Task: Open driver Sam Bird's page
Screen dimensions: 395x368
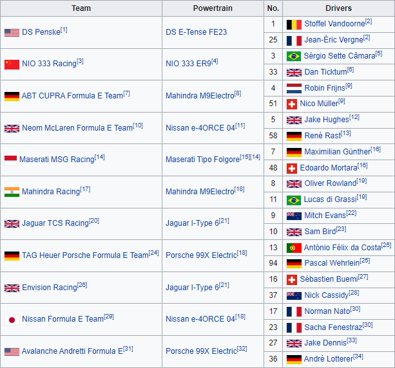Action: pos(320,232)
